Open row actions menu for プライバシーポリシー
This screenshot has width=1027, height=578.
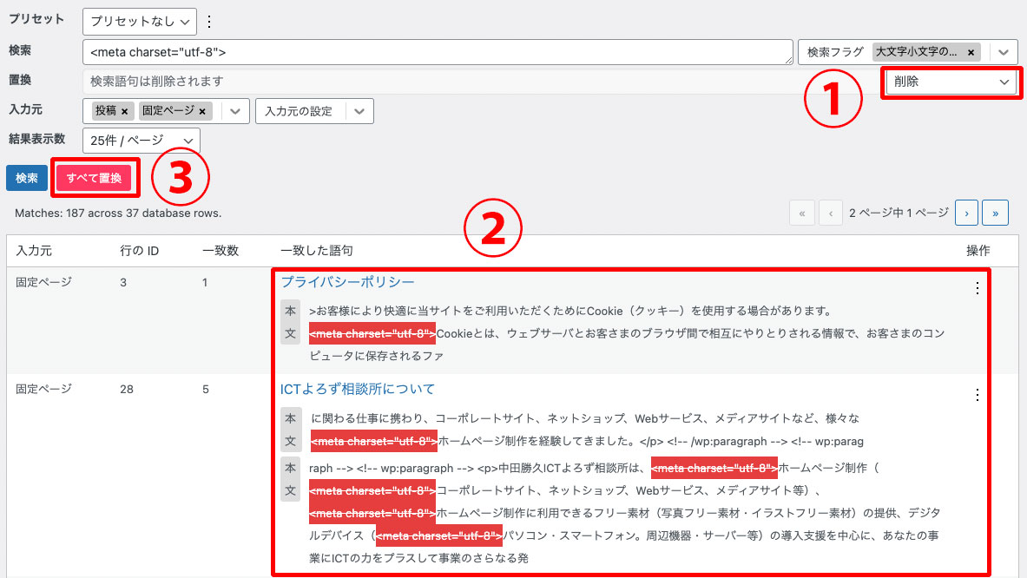coord(977,286)
